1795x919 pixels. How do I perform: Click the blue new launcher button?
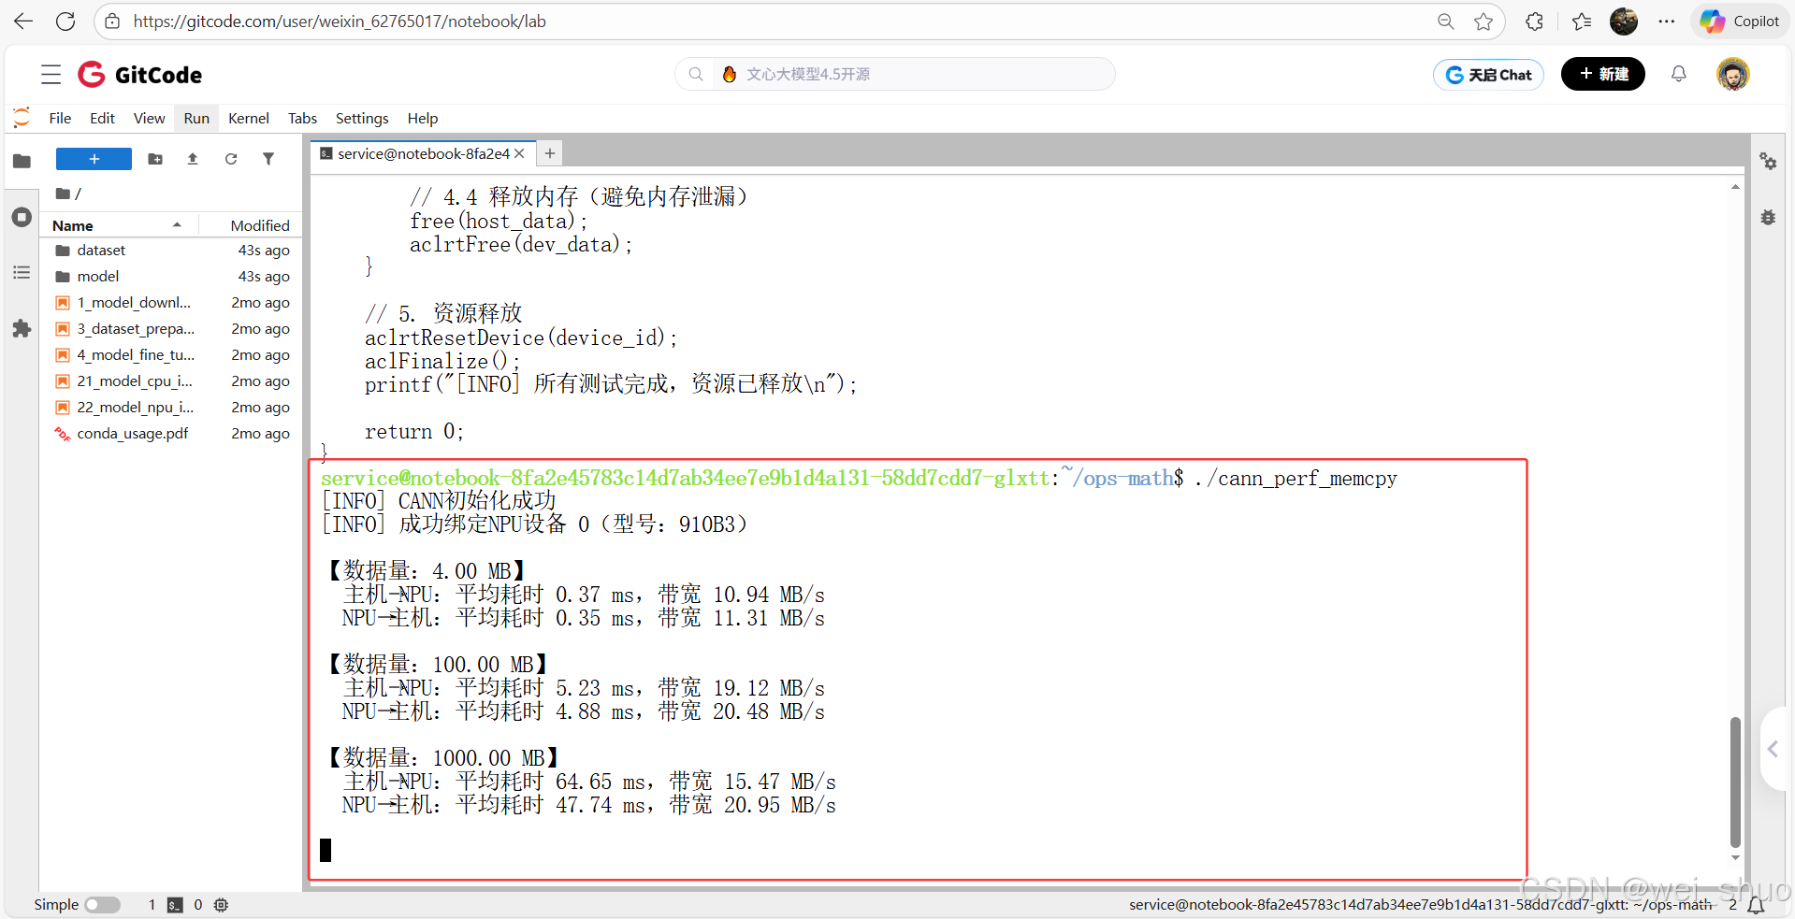(94, 159)
